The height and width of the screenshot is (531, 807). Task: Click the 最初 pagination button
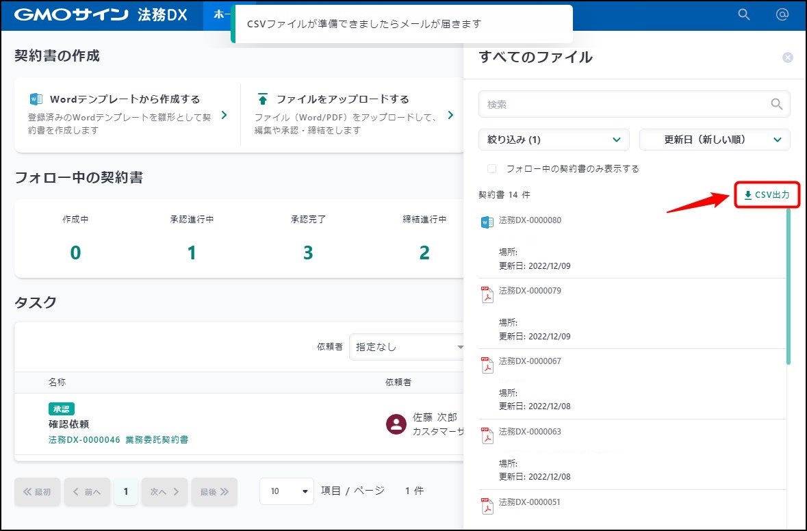[37, 492]
